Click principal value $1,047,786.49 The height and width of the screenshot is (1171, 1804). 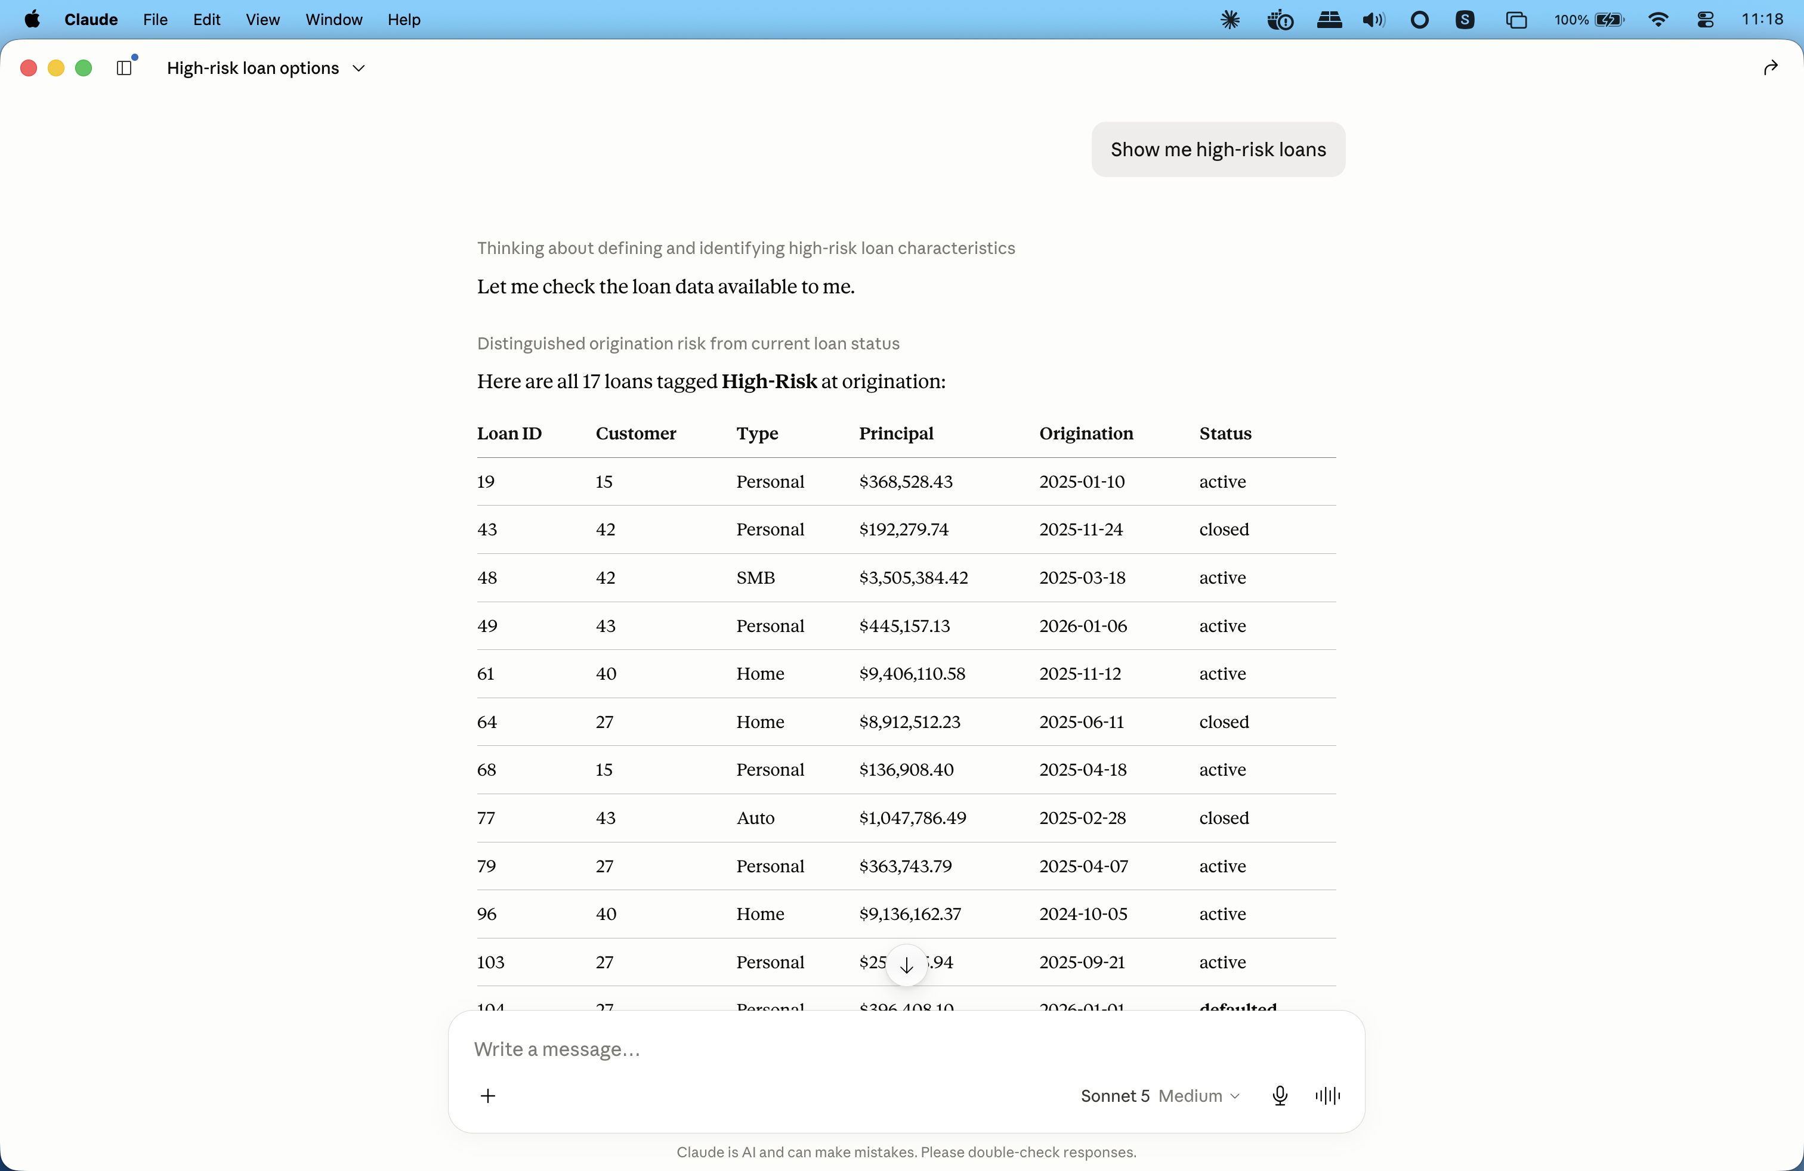click(913, 818)
